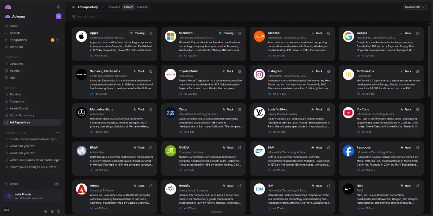The height and width of the screenshot is (216, 433).
Task: Open Instagram external link icon
Action: coord(329,71)
